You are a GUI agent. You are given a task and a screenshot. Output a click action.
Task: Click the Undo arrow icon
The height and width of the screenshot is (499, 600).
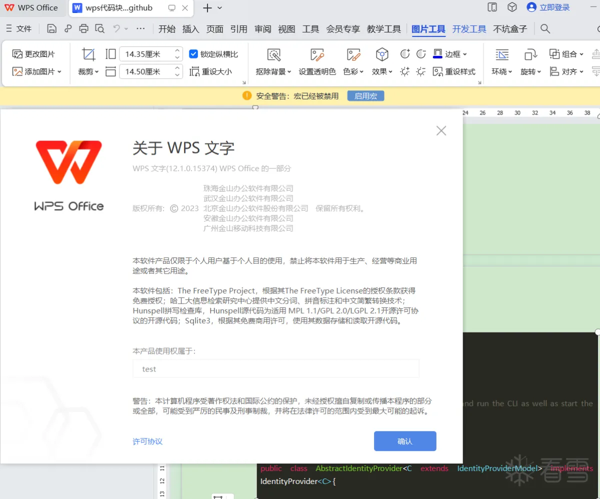click(x=116, y=28)
